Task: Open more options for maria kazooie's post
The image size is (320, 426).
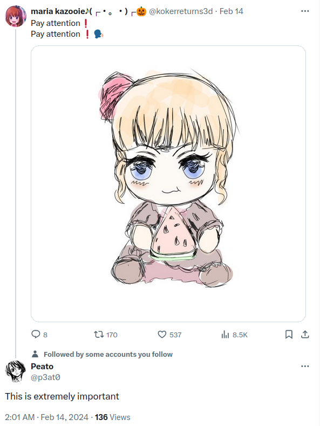Action: pos(305,11)
